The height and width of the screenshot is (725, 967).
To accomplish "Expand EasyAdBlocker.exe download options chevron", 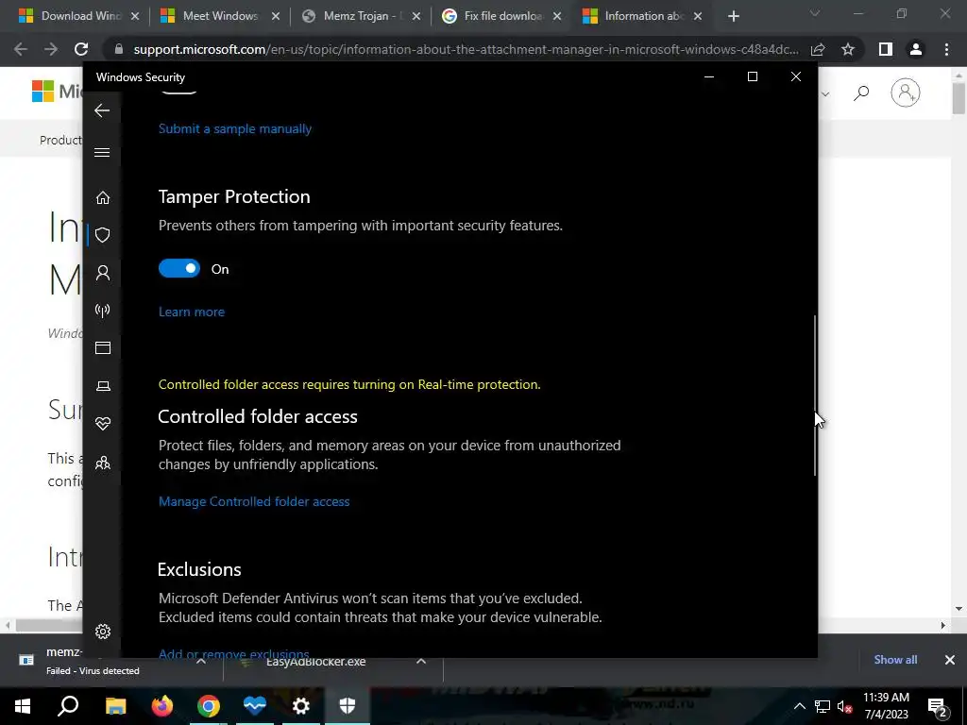I will click(x=421, y=661).
